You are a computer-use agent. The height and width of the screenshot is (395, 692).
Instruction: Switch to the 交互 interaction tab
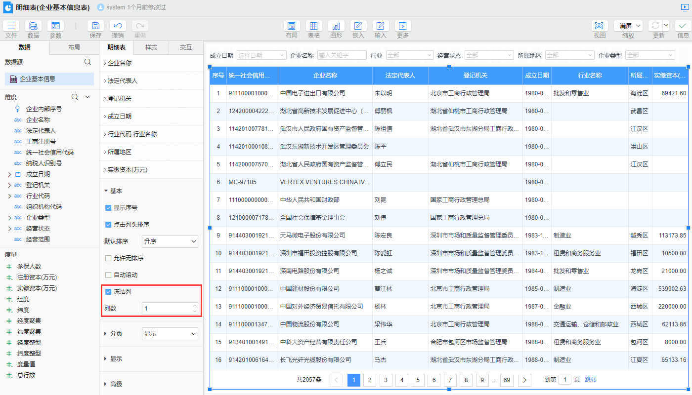point(186,47)
